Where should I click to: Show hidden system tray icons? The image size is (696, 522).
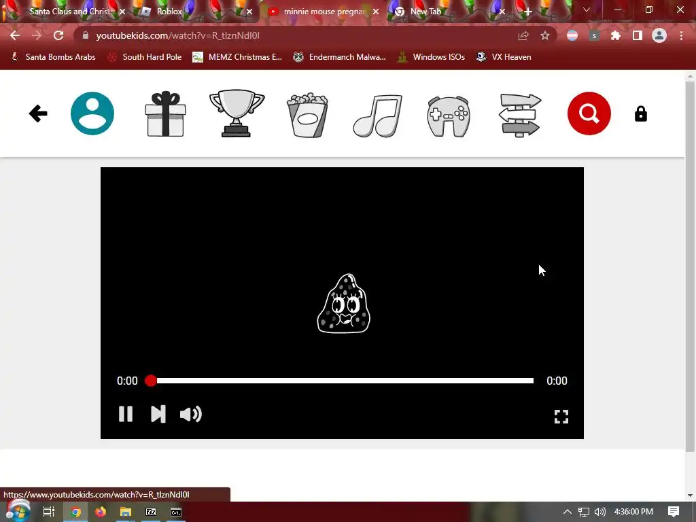click(568, 512)
